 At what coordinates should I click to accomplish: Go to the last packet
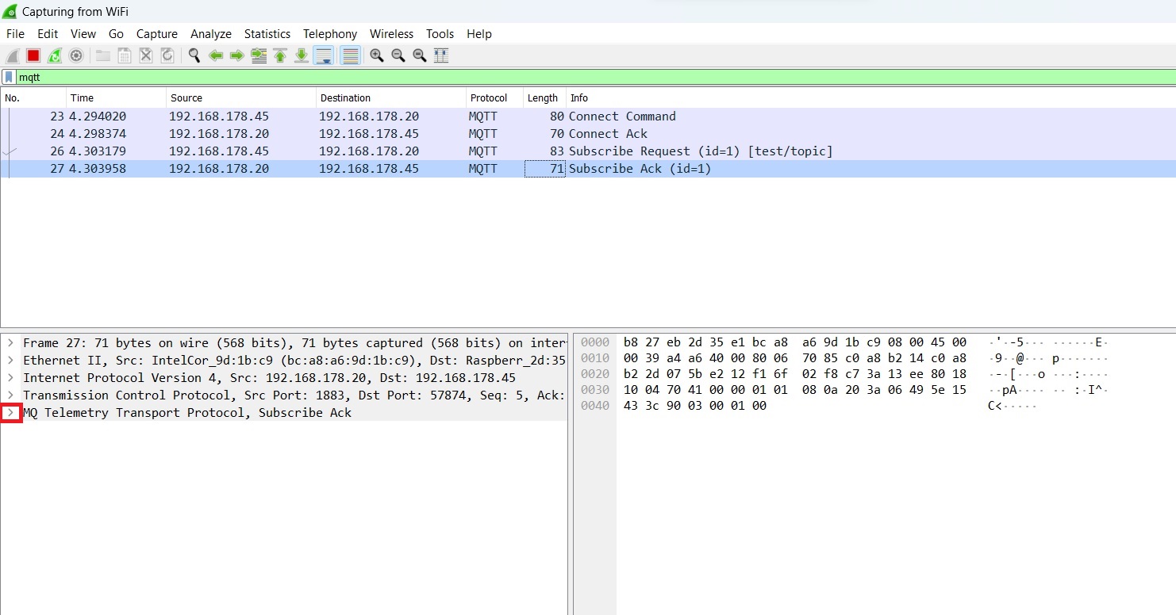(x=302, y=55)
